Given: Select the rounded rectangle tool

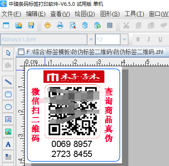Looking at the screenshot, I should (8, 94).
